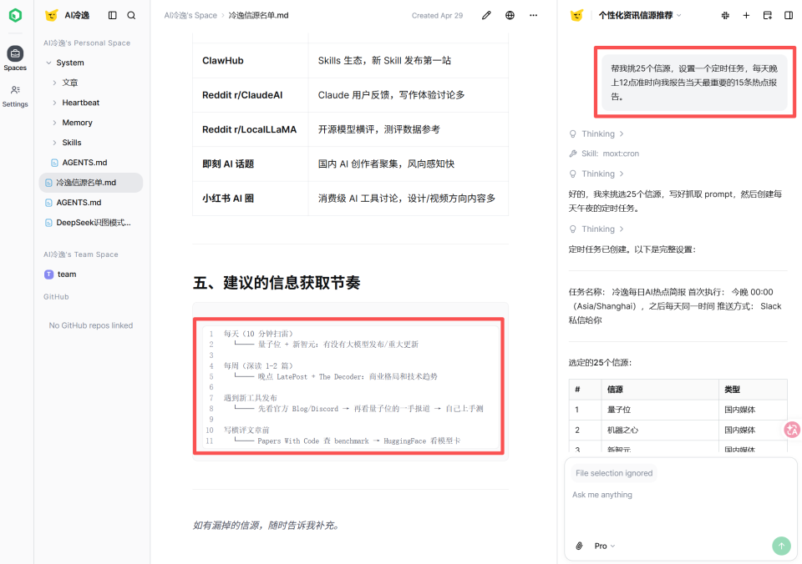Open the three-dot more options menu
The height and width of the screenshot is (564, 802).
click(534, 15)
